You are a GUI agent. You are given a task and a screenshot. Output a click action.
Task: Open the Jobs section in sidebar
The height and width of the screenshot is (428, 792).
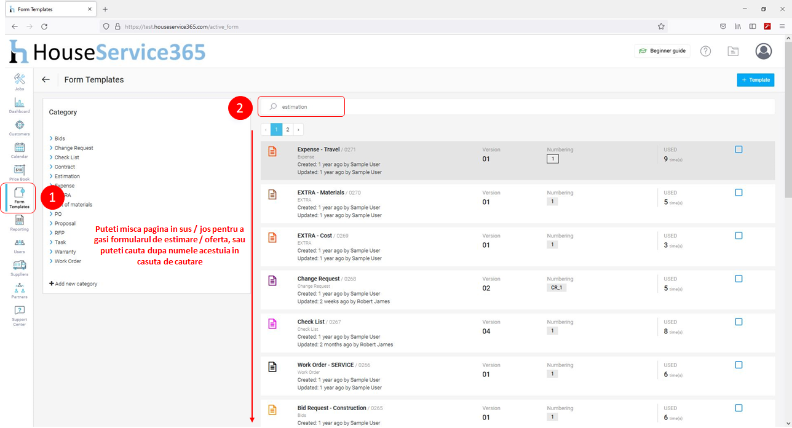coord(19,82)
